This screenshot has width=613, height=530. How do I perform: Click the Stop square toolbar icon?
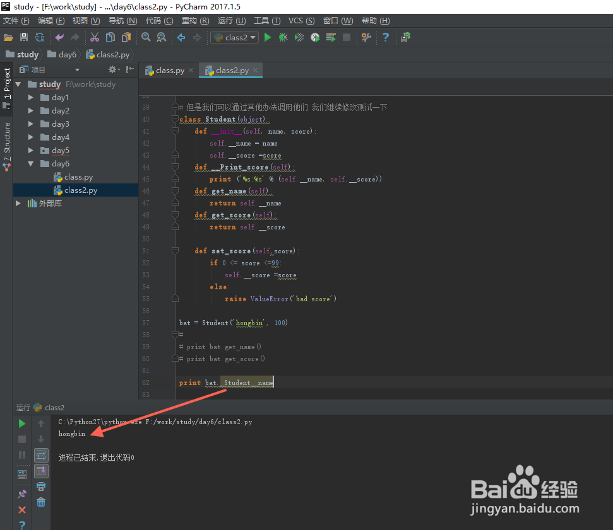pyautogui.click(x=347, y=37)
